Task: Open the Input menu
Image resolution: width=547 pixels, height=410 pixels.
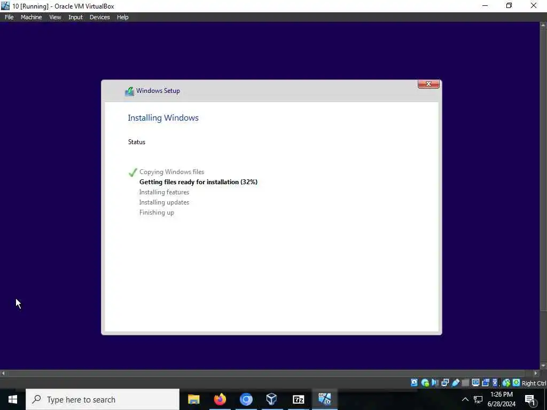Action: [76, 17]
